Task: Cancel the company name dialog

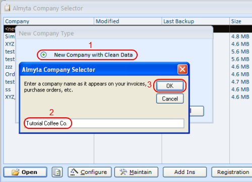Action: pyautogui.click(x=170, y=99)
